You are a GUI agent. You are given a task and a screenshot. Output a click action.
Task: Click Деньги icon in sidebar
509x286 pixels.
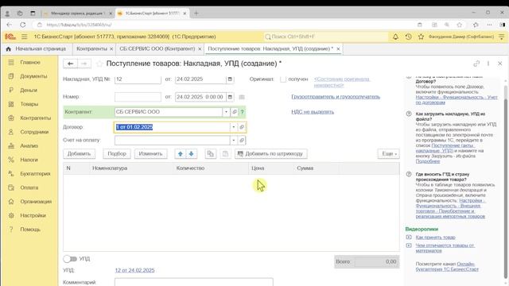click(x=11, y=90)
